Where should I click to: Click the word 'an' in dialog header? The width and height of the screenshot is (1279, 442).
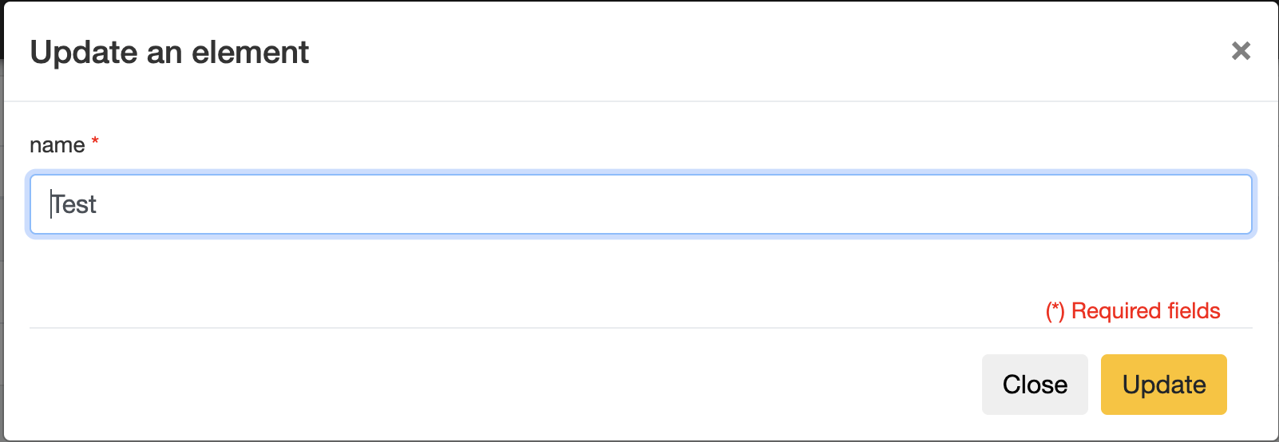(164, 53)
